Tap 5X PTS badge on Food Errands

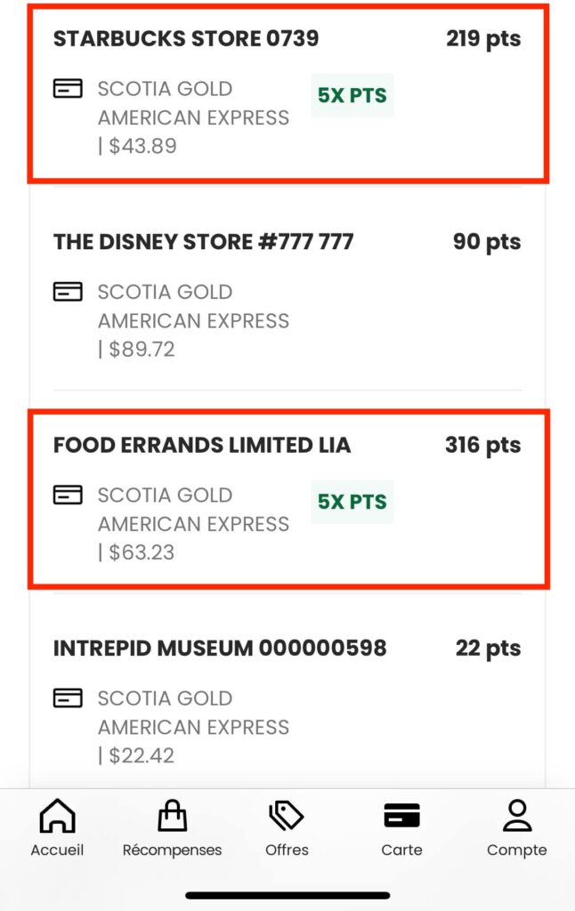click(x=352, y=502)
